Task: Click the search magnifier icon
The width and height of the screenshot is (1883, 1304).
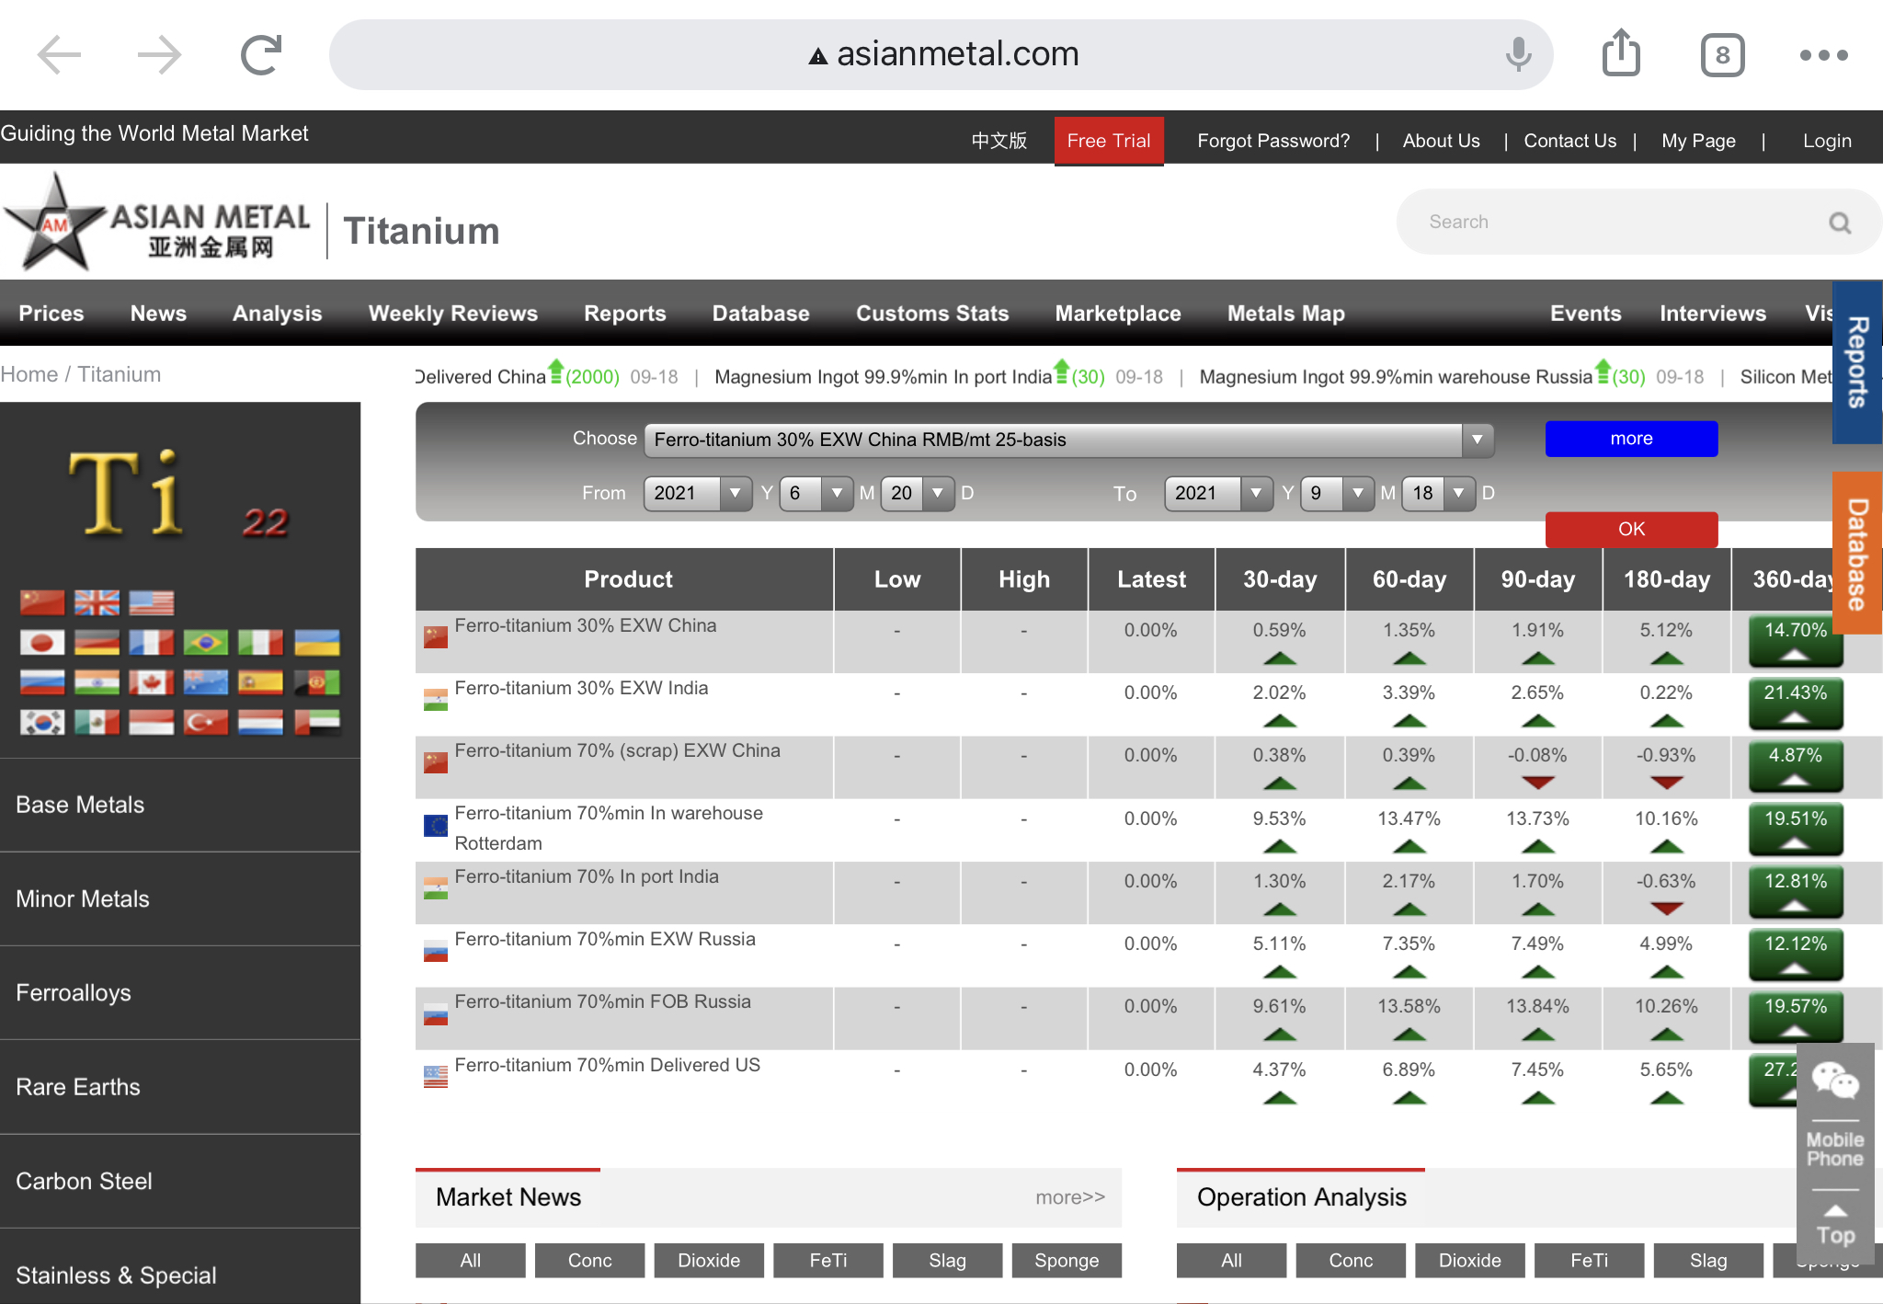Action: tap(1839, 223)
